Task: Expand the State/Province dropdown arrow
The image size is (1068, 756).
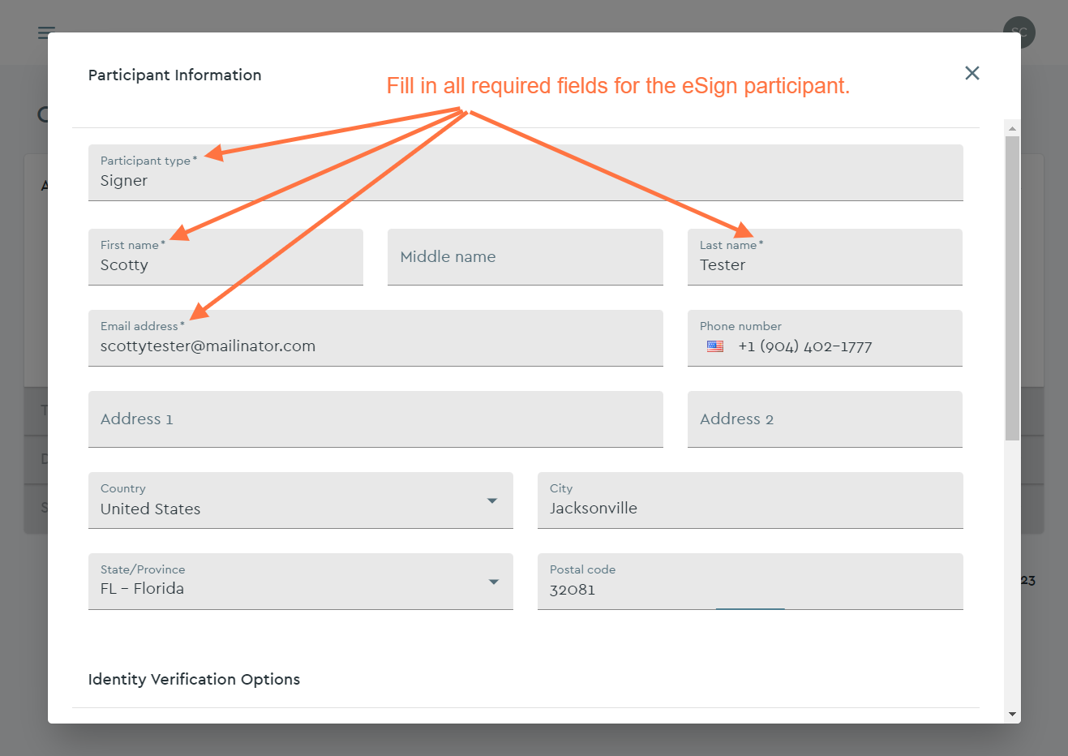Action: coord(493,582)
